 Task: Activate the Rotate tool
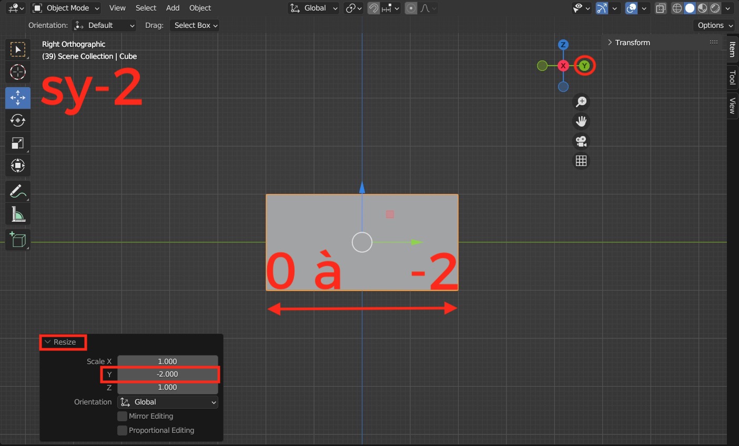point(18,120)
